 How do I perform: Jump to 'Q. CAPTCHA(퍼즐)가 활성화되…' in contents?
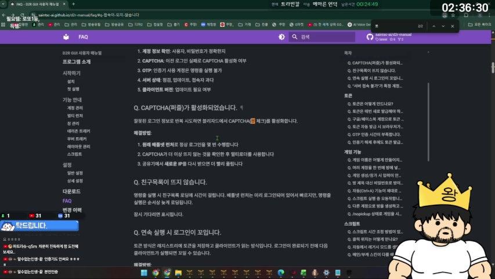point(375,63)
